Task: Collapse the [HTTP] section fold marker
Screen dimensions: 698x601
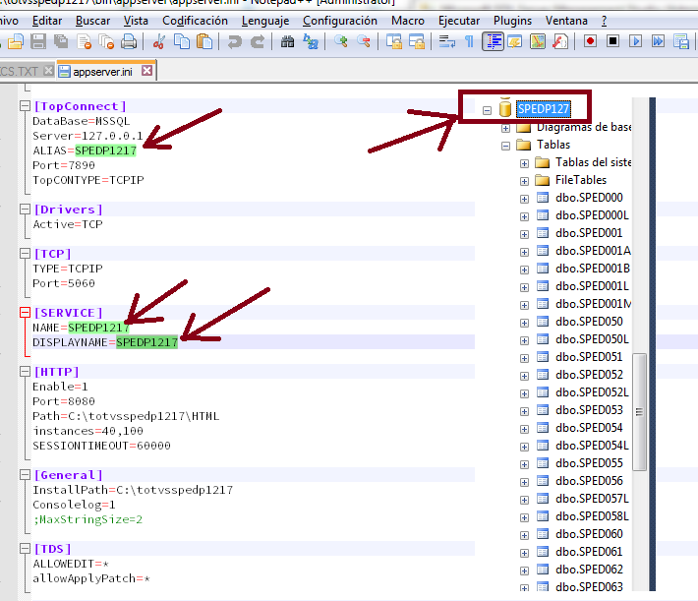Action: point(25,372)
